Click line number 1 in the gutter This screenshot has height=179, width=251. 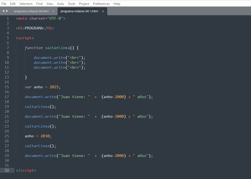tap(8, 18)
